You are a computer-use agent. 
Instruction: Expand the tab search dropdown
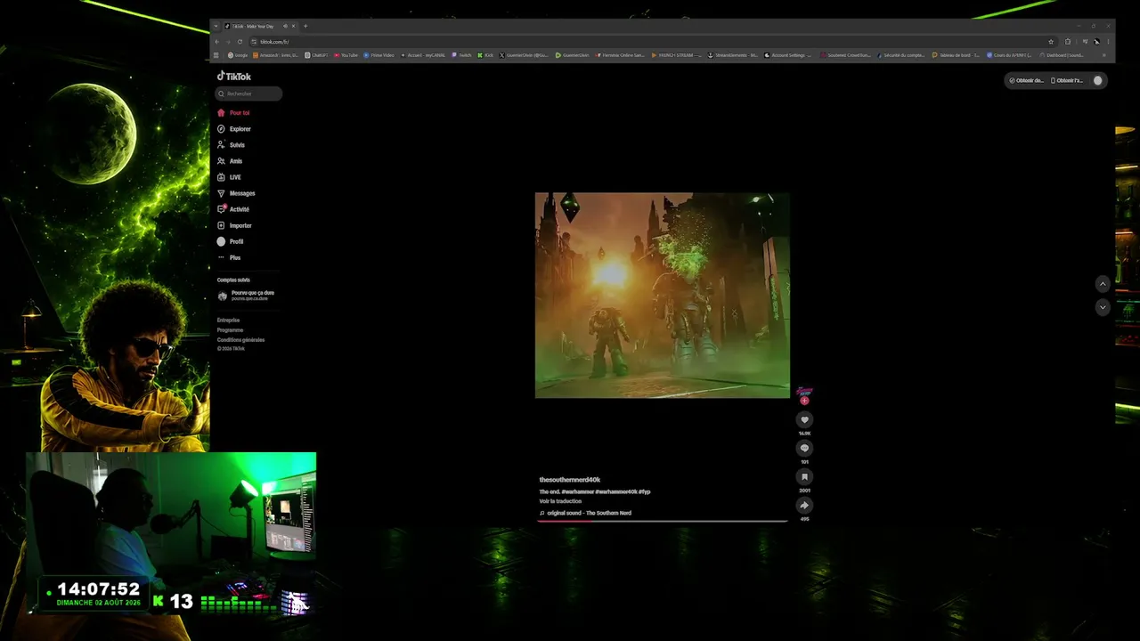pos(216,26)
